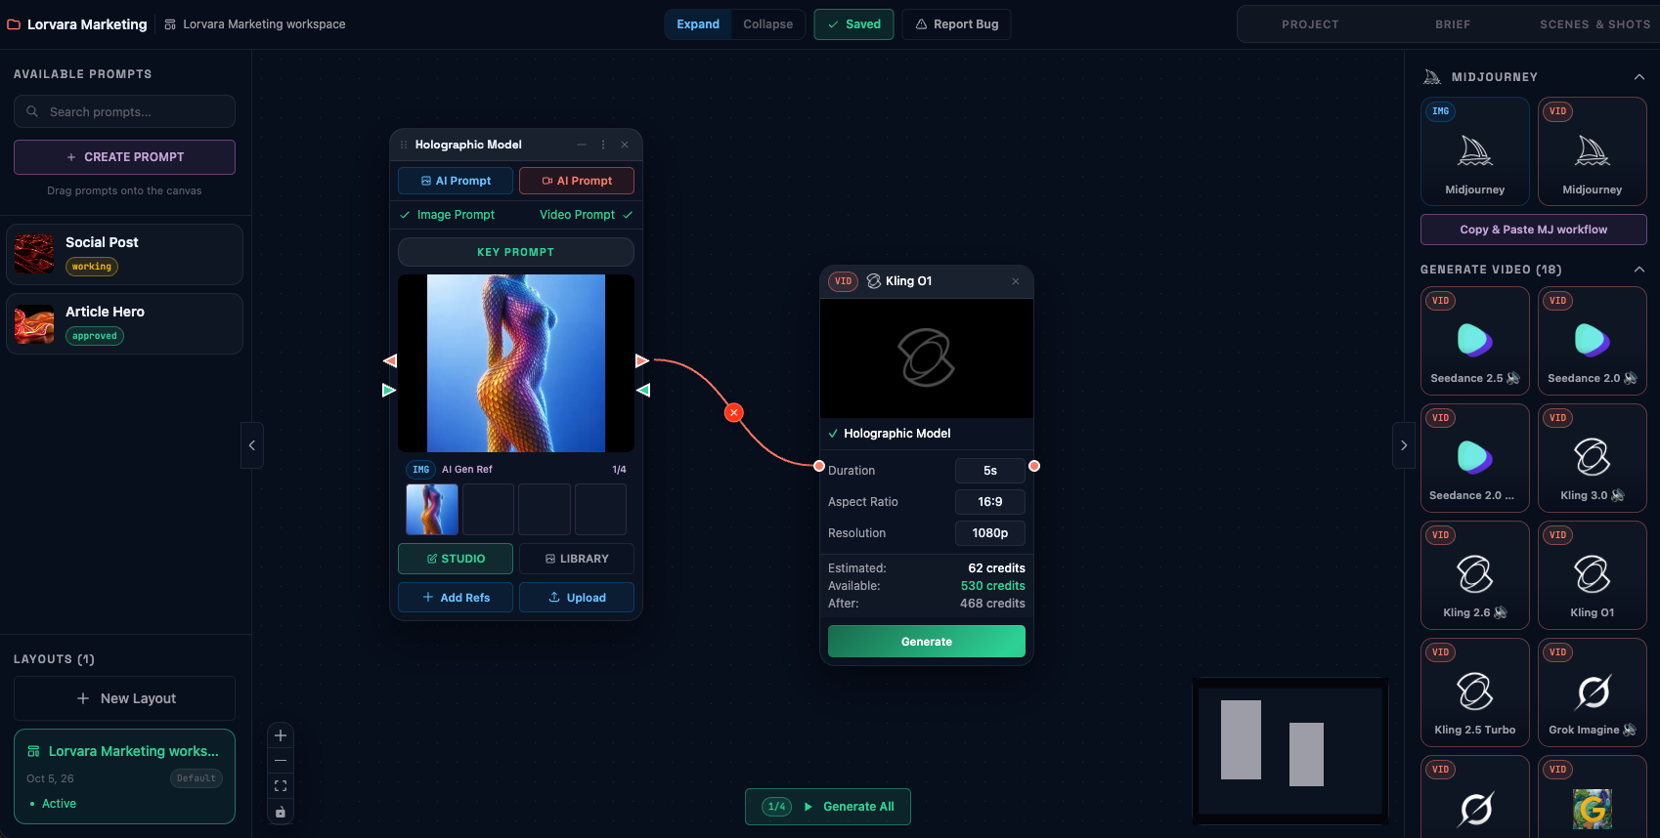Click the green Generate button
This screenshot has width=1660, height=838.
coord(927,642)
